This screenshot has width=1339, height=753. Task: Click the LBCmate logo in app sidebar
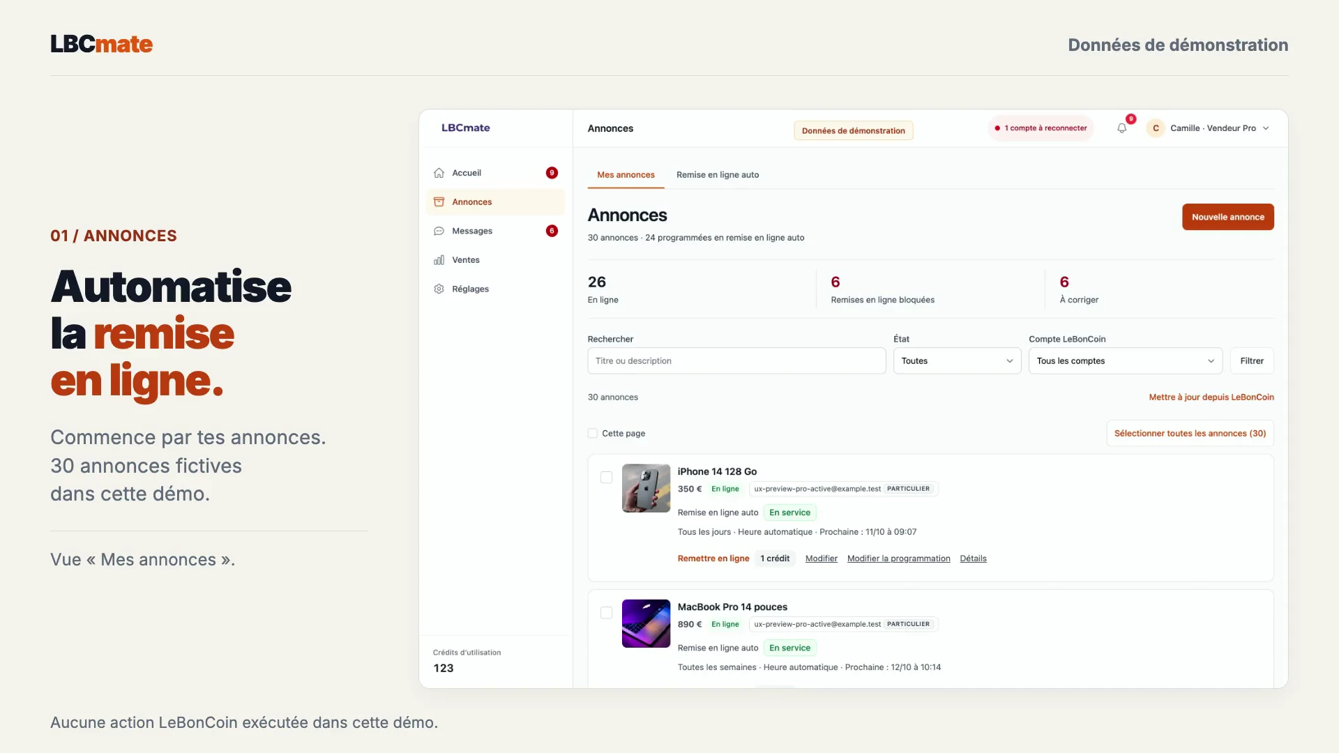point(465,128)
